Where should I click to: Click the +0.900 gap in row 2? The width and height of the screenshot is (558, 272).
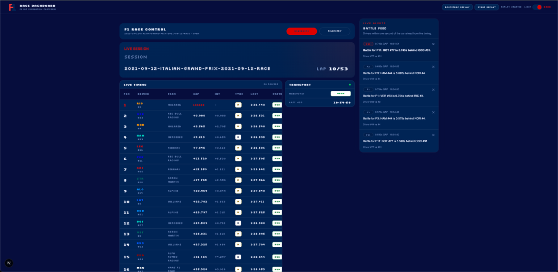pos(198,116)
